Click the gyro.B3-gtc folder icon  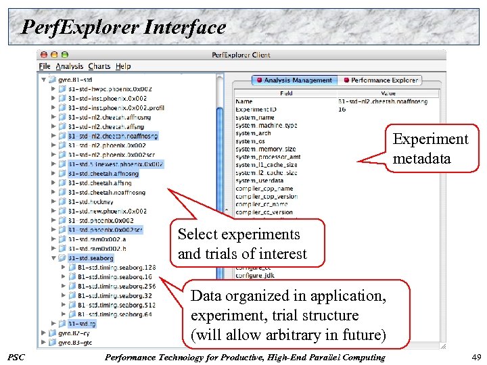[x=52, y=342]
